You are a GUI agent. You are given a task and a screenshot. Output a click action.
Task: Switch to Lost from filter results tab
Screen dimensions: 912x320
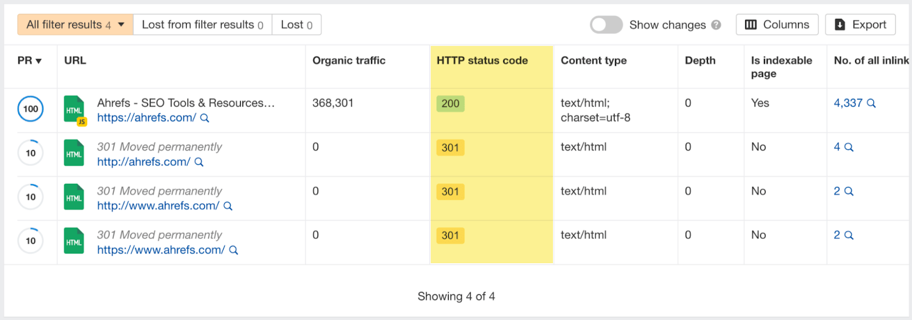pos(202,24)
